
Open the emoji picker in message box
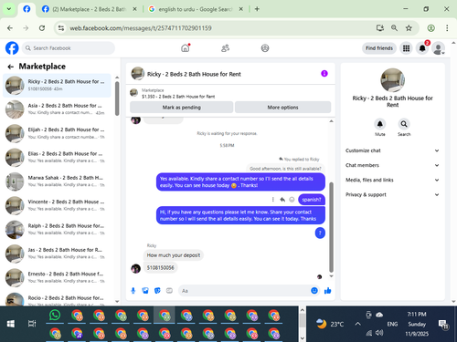click(x=314, y=291)
